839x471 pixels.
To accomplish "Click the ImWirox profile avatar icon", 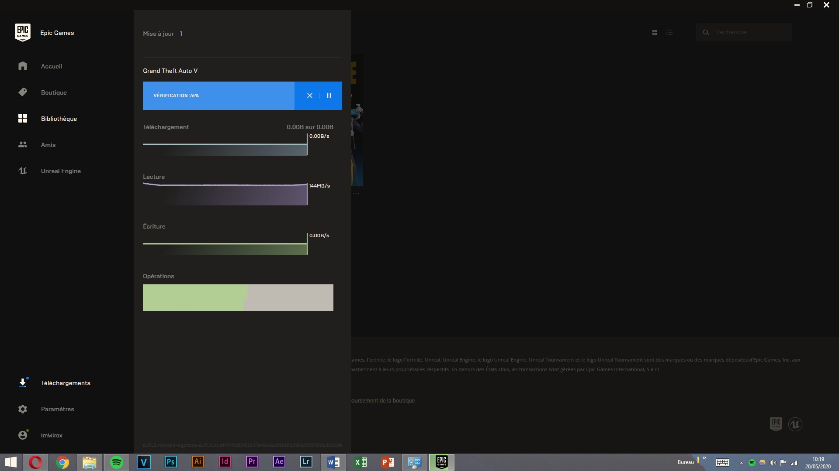I will coord(23,435).
